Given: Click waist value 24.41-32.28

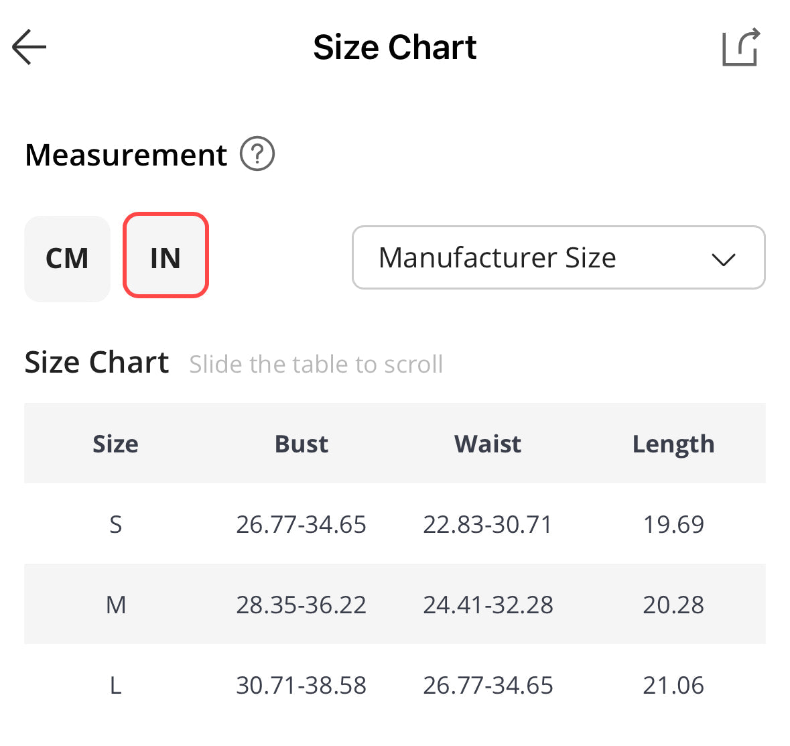Looking at the screenshot, I should (488, 605).
